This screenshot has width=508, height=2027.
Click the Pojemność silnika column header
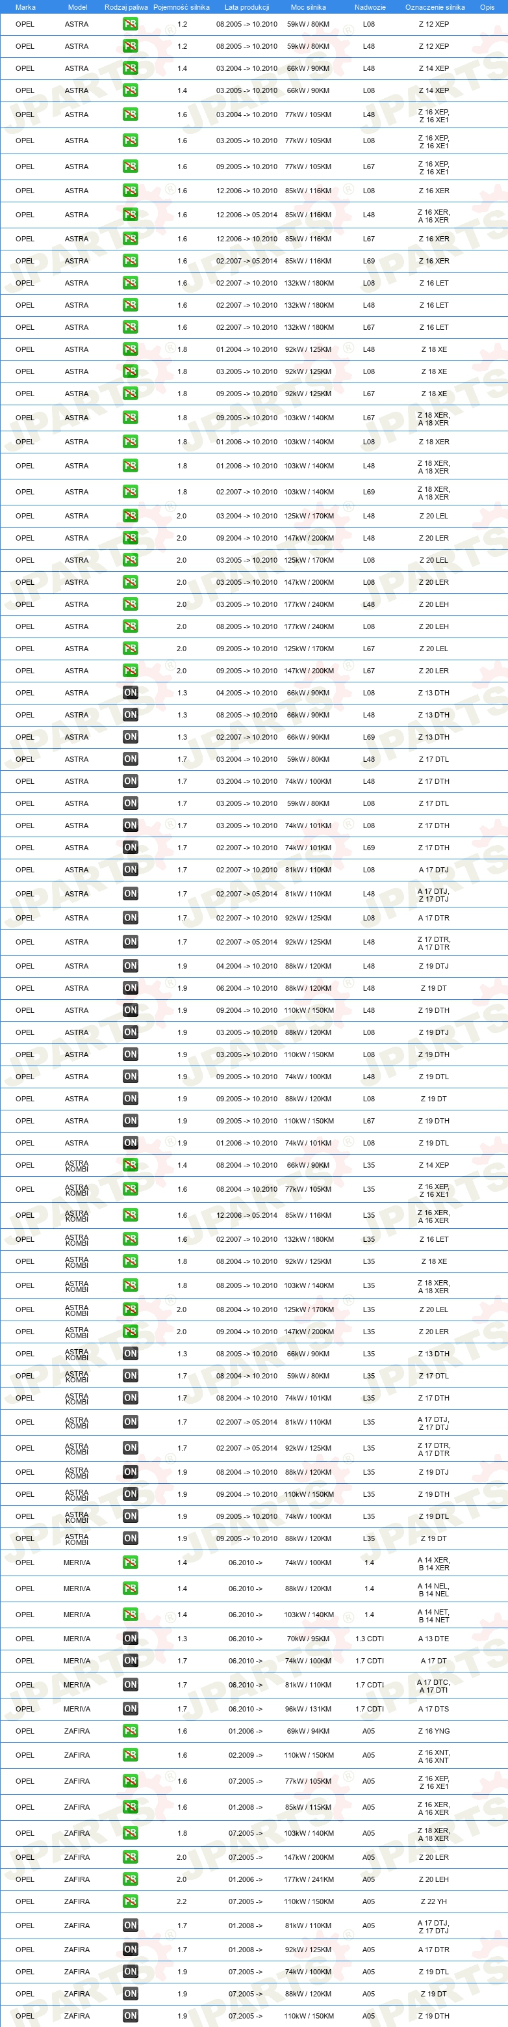181,7
